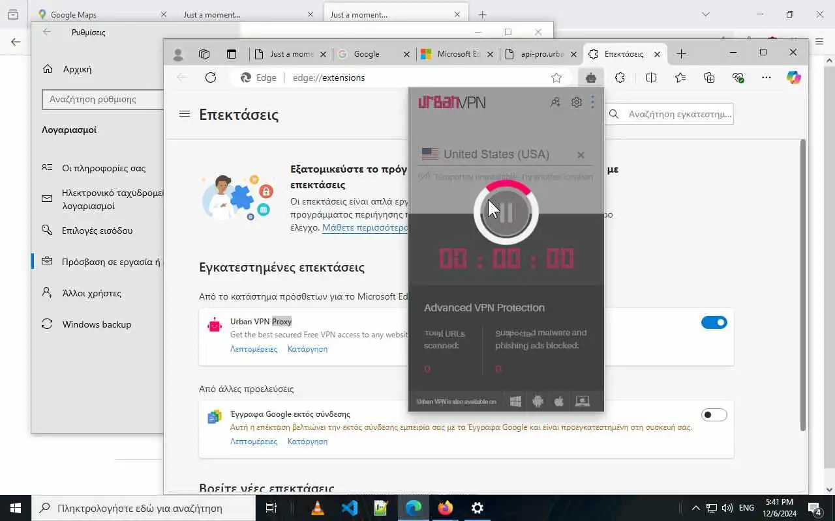Viewport: 835px width, 521px height.
Task: Switch to the Google tab in Edge
Action: 374,54
